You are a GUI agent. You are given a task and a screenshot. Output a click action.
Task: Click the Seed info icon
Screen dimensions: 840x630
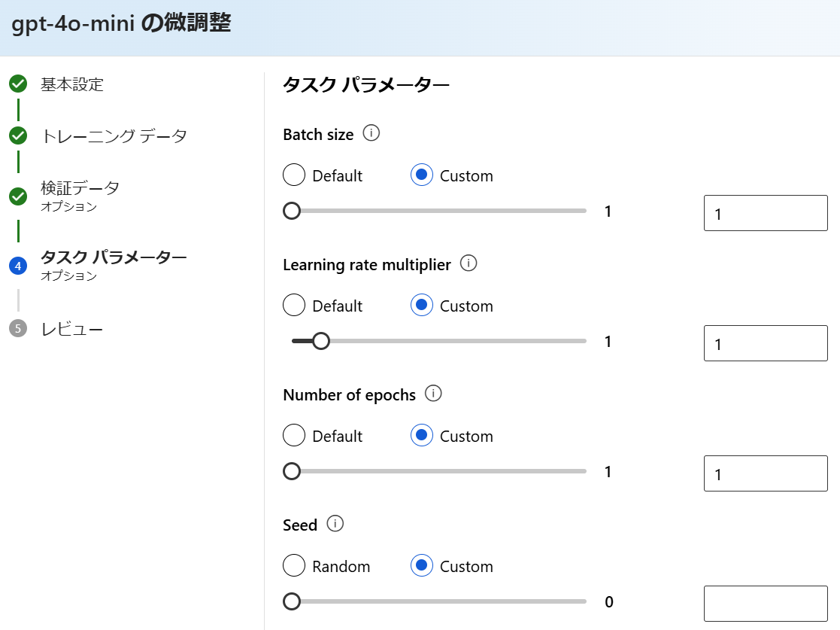click(x=335, y=524)
